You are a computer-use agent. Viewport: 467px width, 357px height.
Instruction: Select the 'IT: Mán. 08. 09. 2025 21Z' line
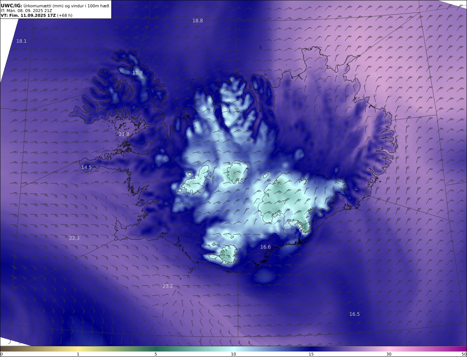[x=26, y=11]
